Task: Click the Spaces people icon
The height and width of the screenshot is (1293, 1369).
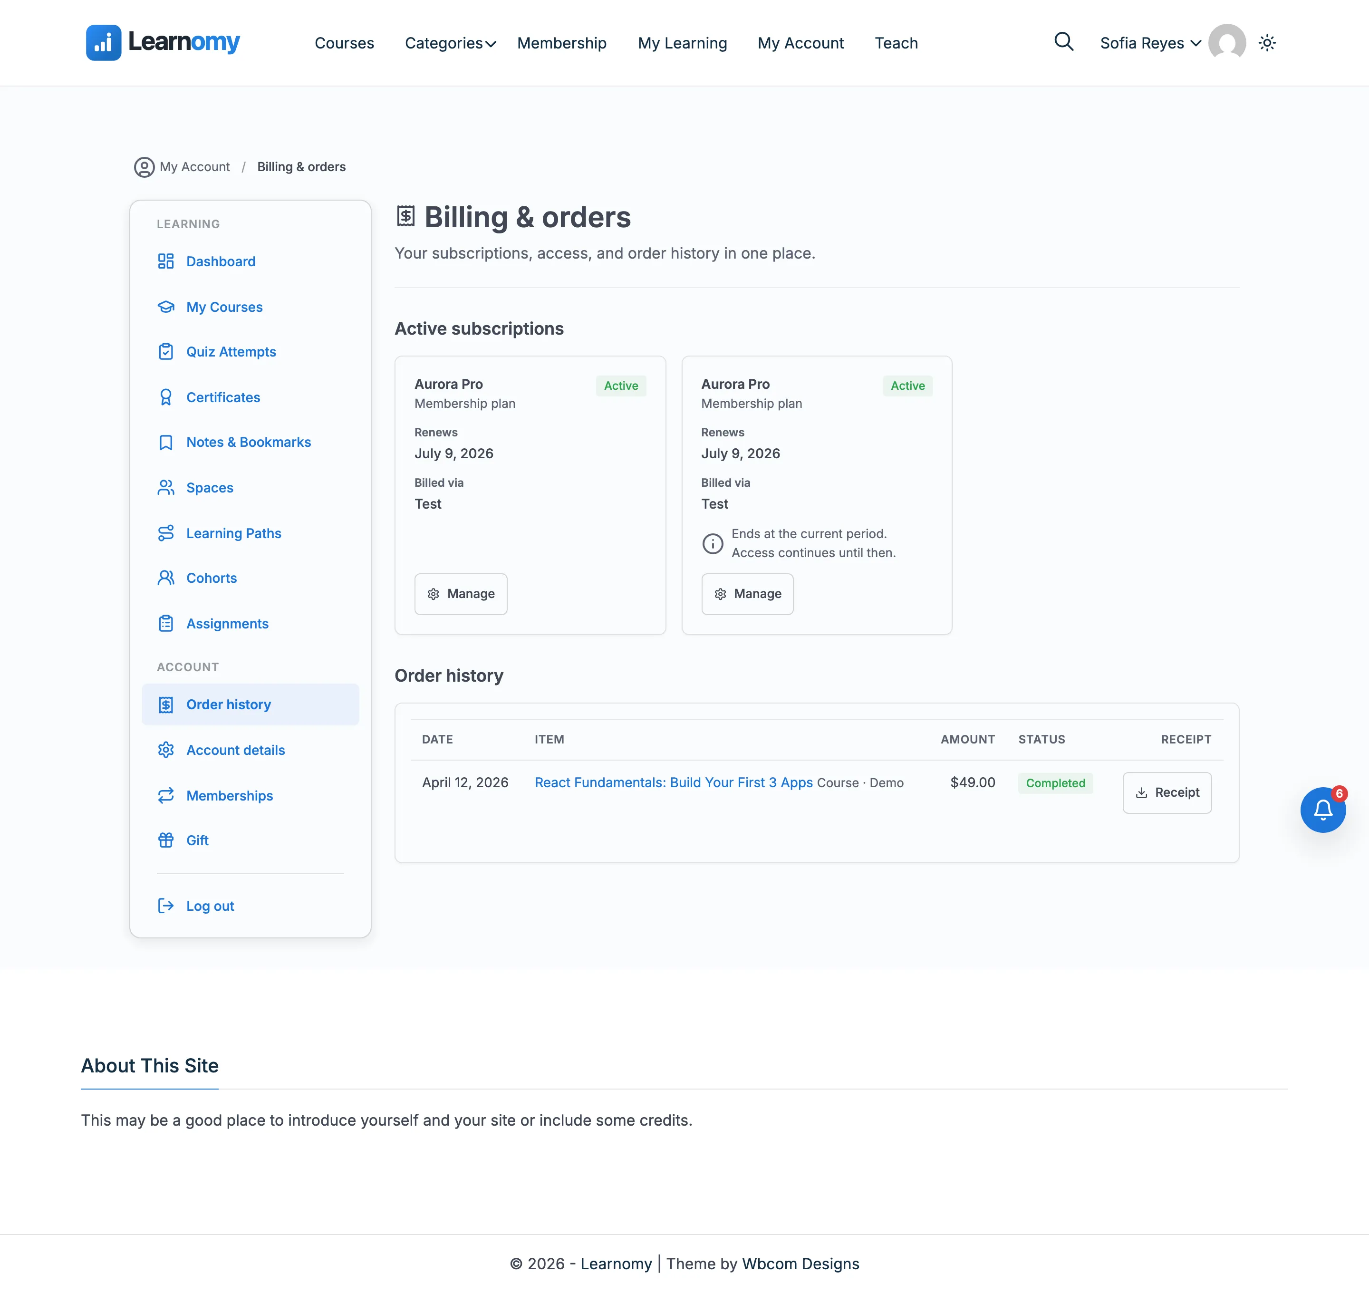Action: click(x=166, y=488)
